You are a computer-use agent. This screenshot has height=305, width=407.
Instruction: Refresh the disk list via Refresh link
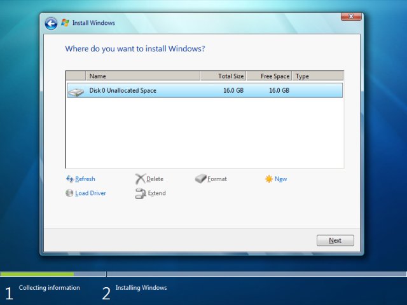[85, 179]
